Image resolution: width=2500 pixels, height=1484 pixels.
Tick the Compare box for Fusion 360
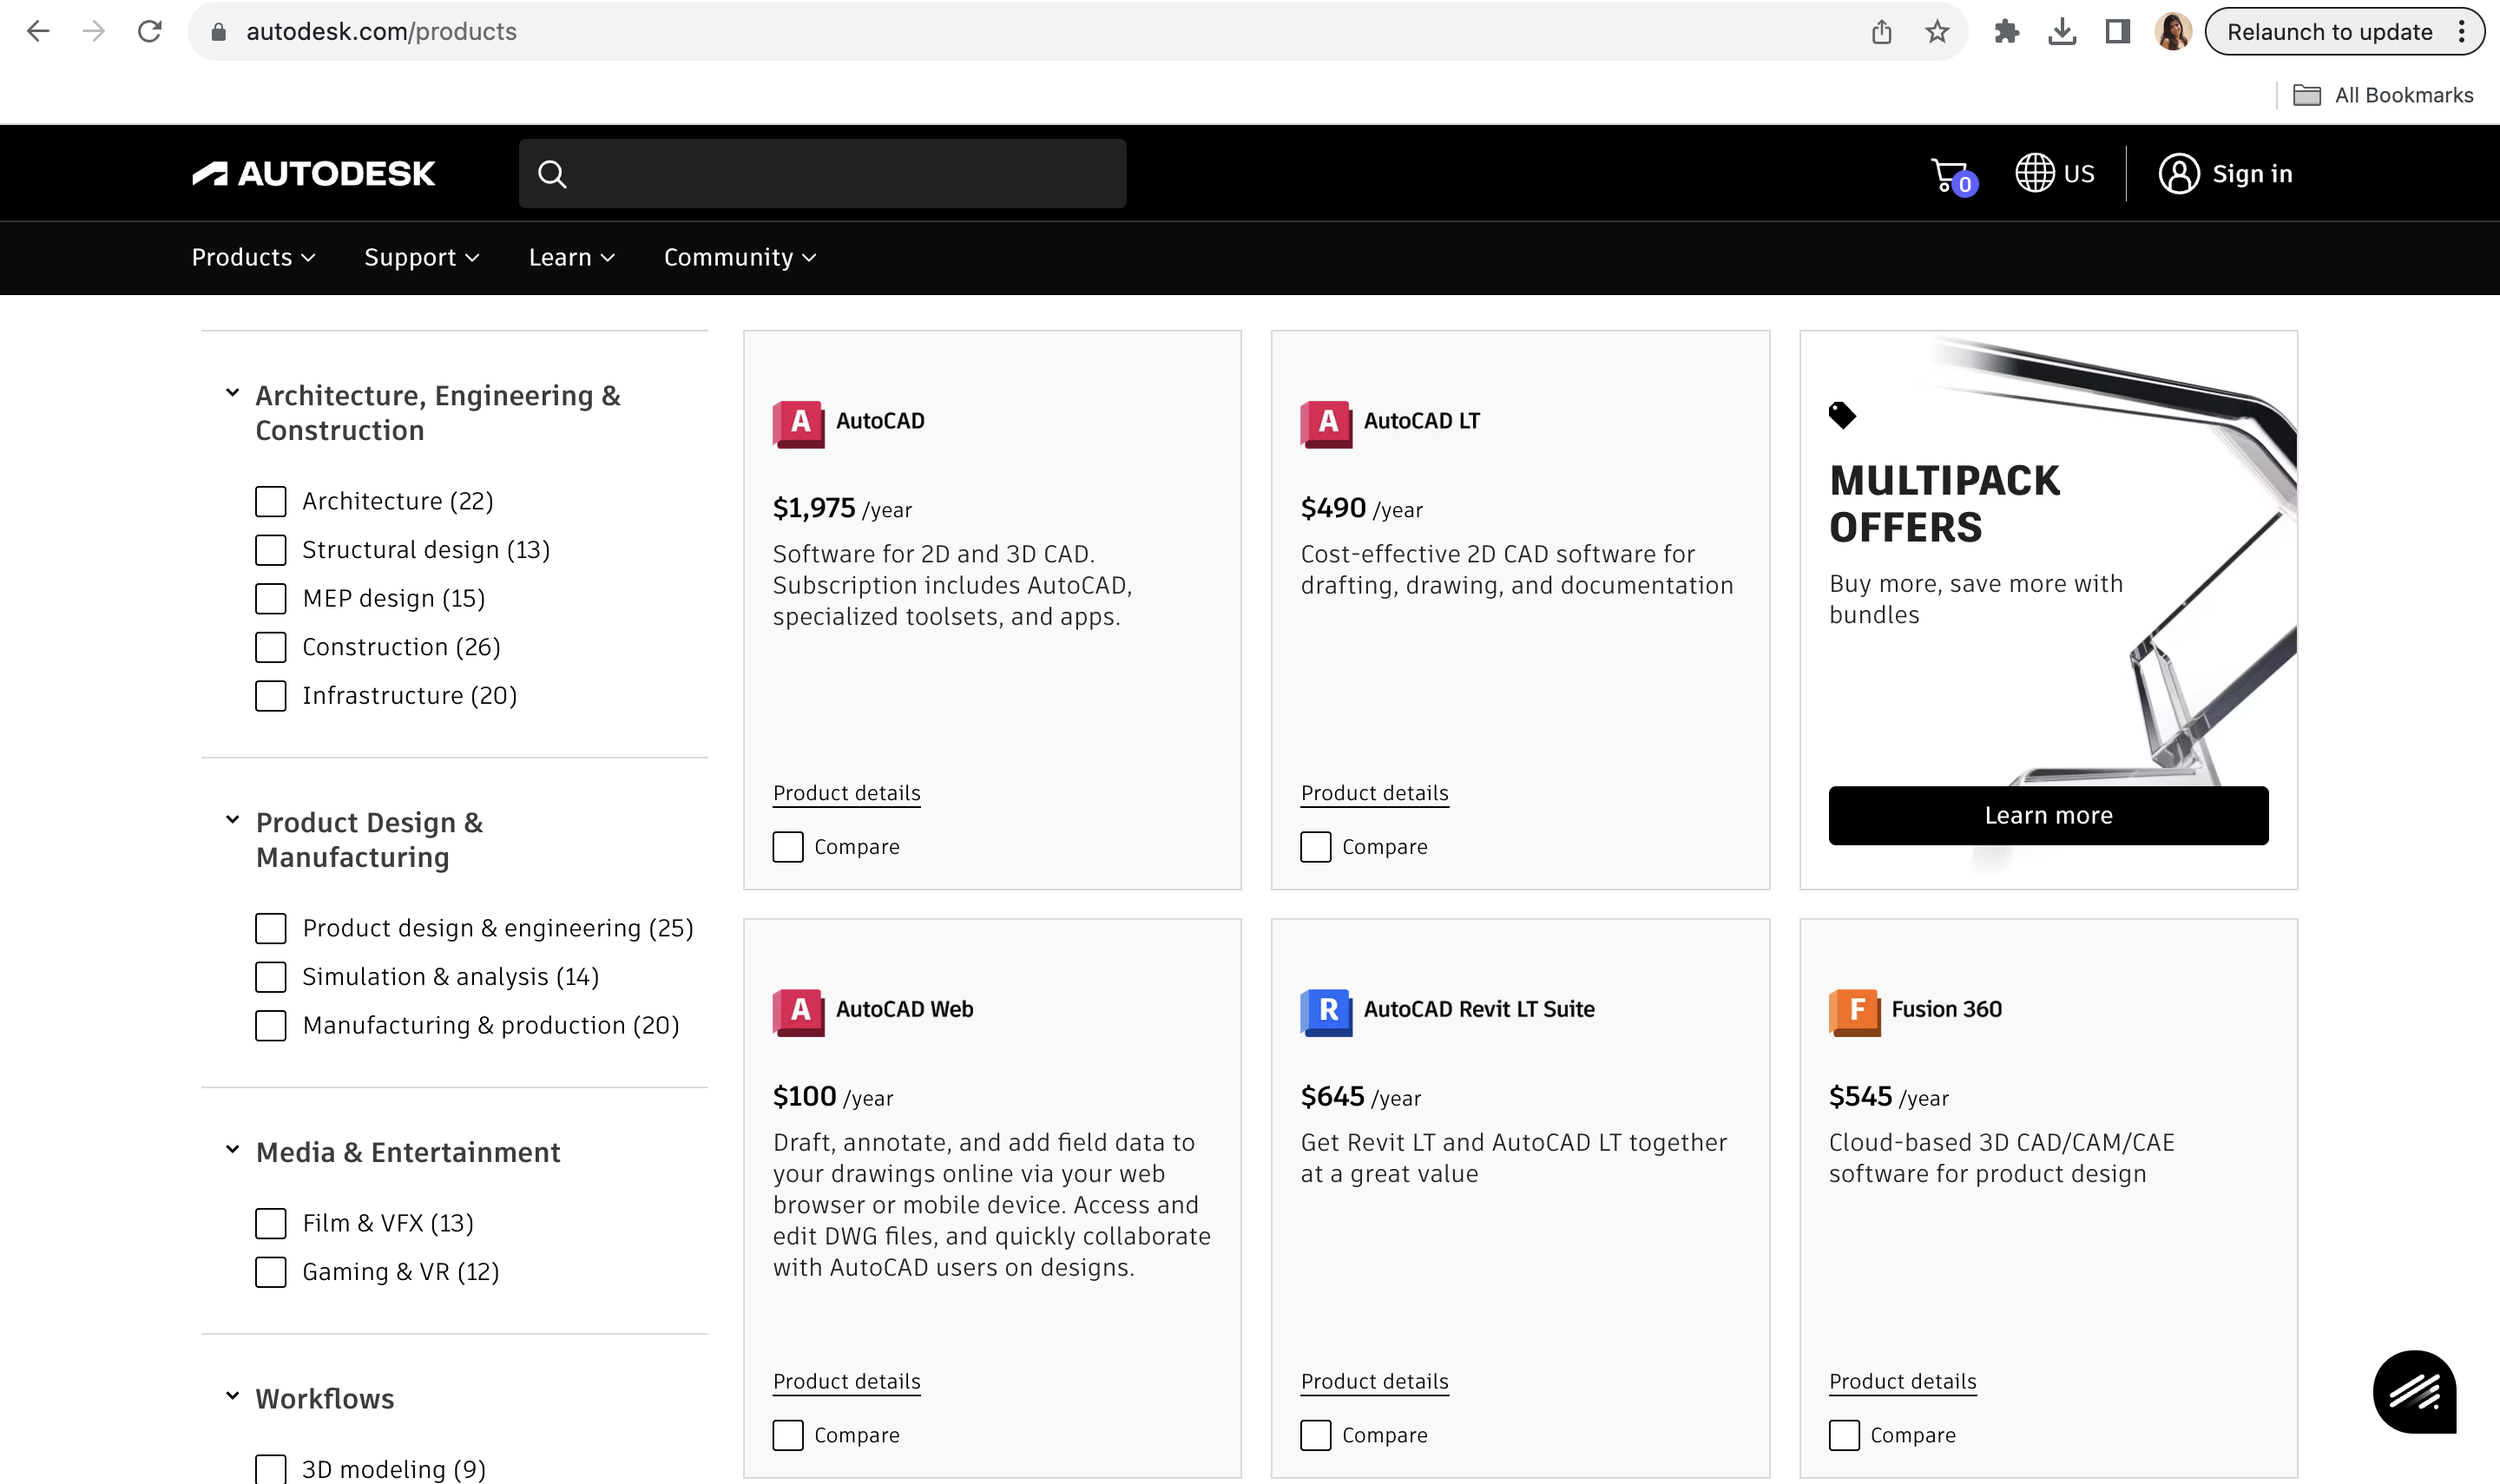pyautogui.click(x=1844, y=1435)
